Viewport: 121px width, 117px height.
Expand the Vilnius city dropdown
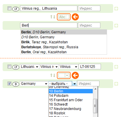[x=68, y=67]
